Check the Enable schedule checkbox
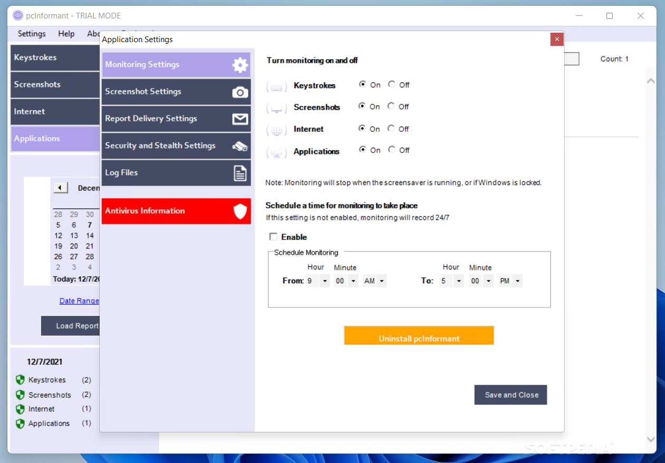This screenshot has width=665, height=463. pos(273,237)
